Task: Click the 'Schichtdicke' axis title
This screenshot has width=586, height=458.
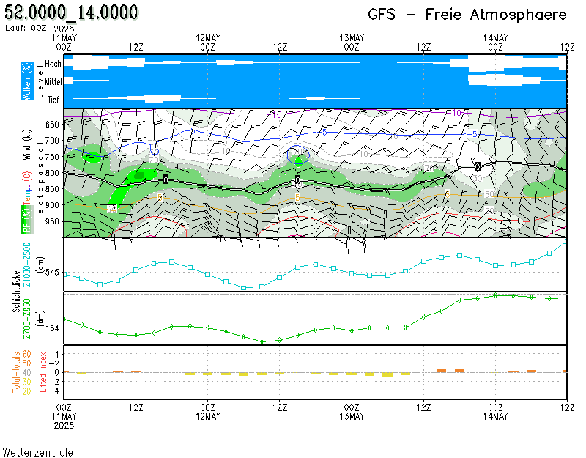Action: tap(16, 292)
